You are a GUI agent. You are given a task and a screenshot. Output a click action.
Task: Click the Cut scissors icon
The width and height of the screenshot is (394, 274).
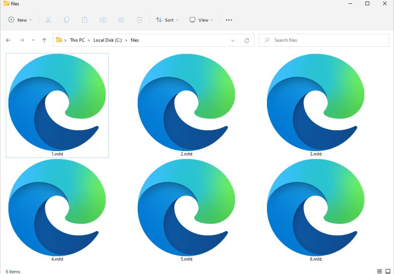tap(48, 20)
